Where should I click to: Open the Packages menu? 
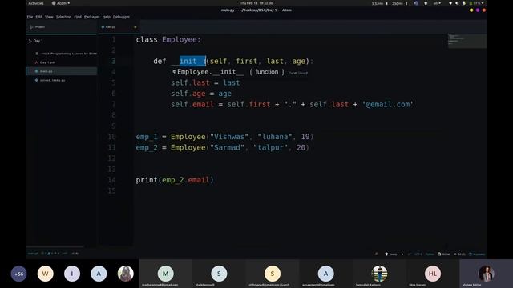[x=91, y=17]
